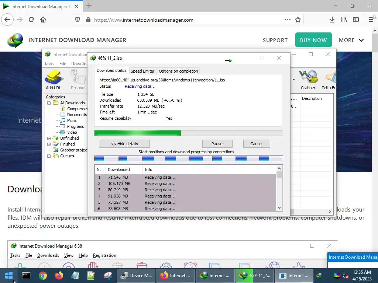Toggle Firefox sidebar icon
Screen dimensions: 378x283
pyautogui.click(x=356, y=20)
